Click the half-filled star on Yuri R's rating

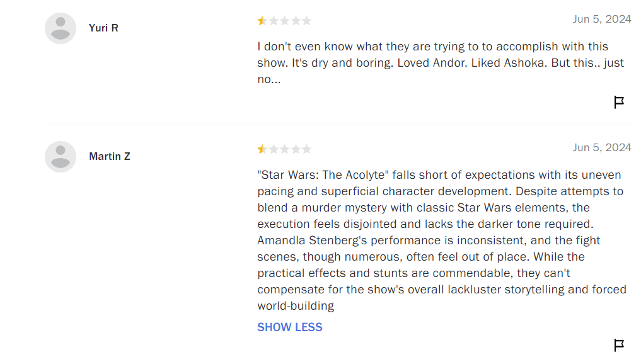point(262,21)
